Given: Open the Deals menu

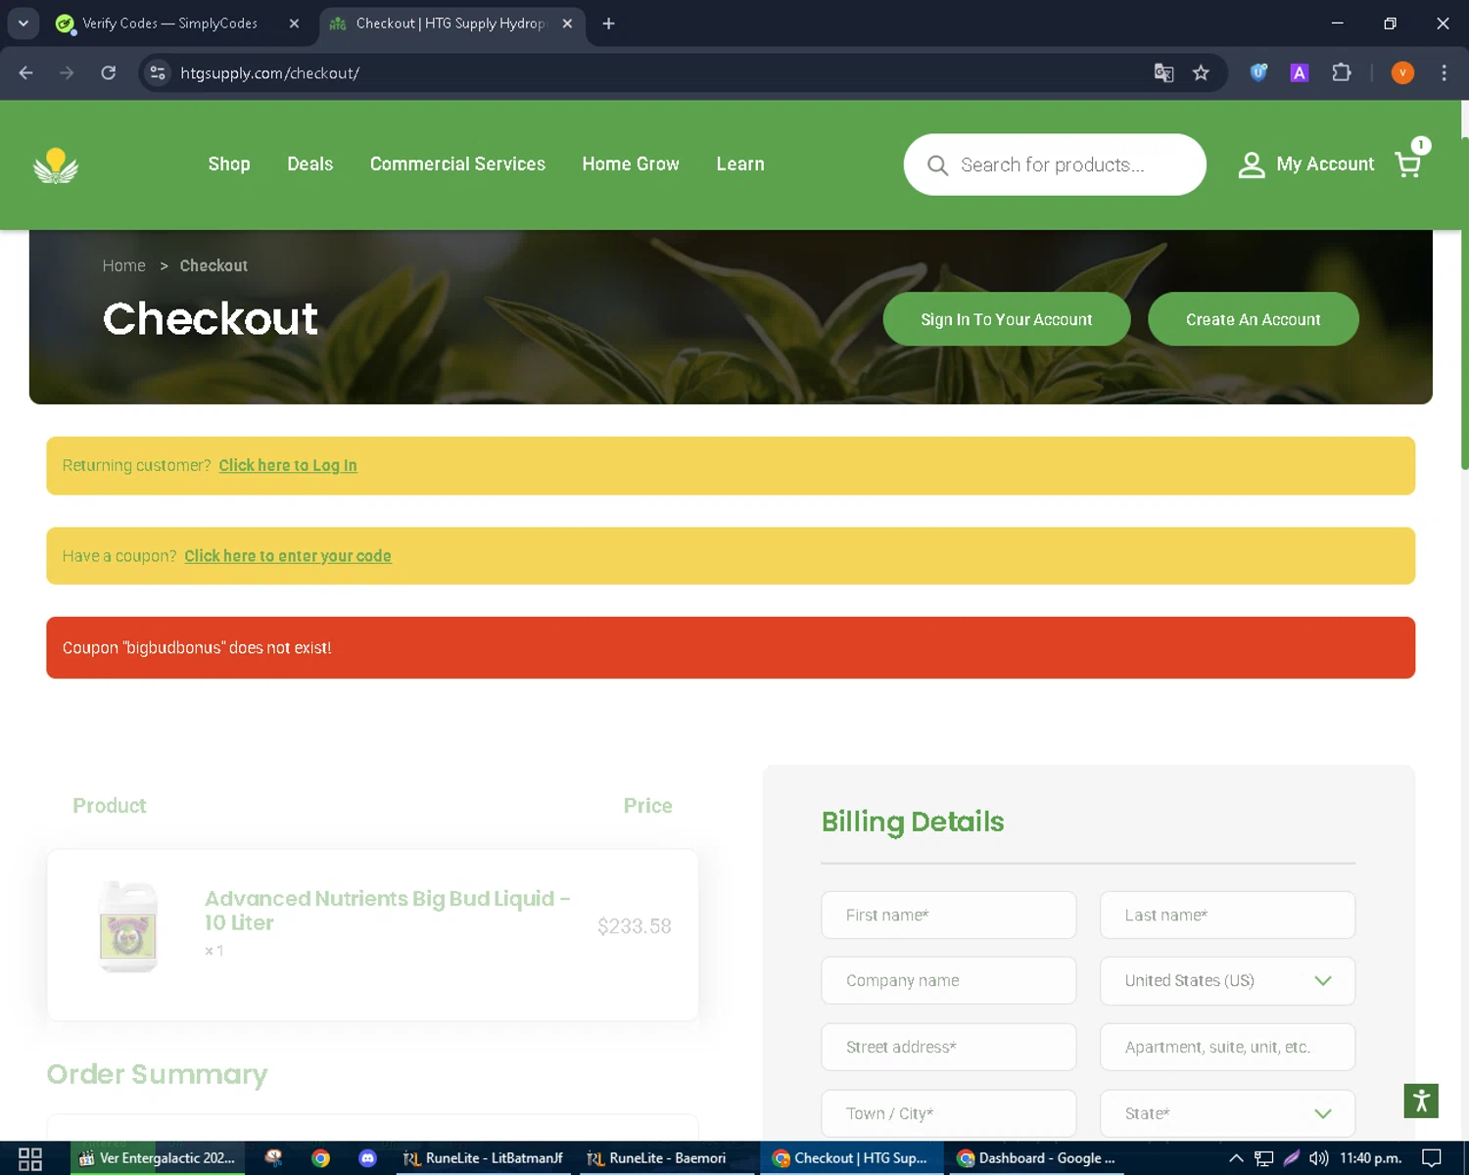Looking at the screenshot, I should click(310, 164).
